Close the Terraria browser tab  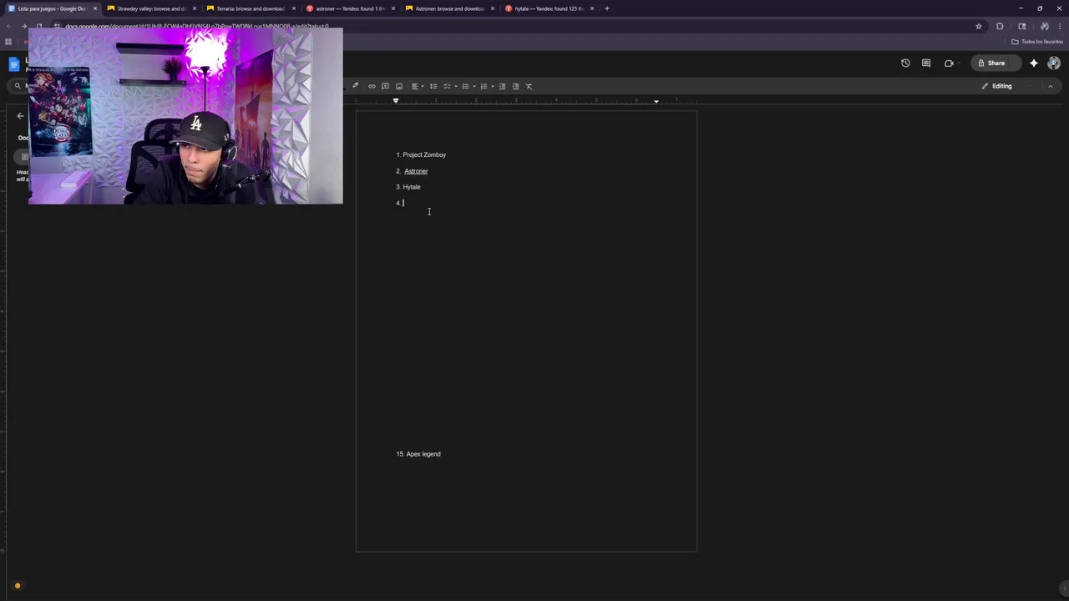tap(294, 8)
